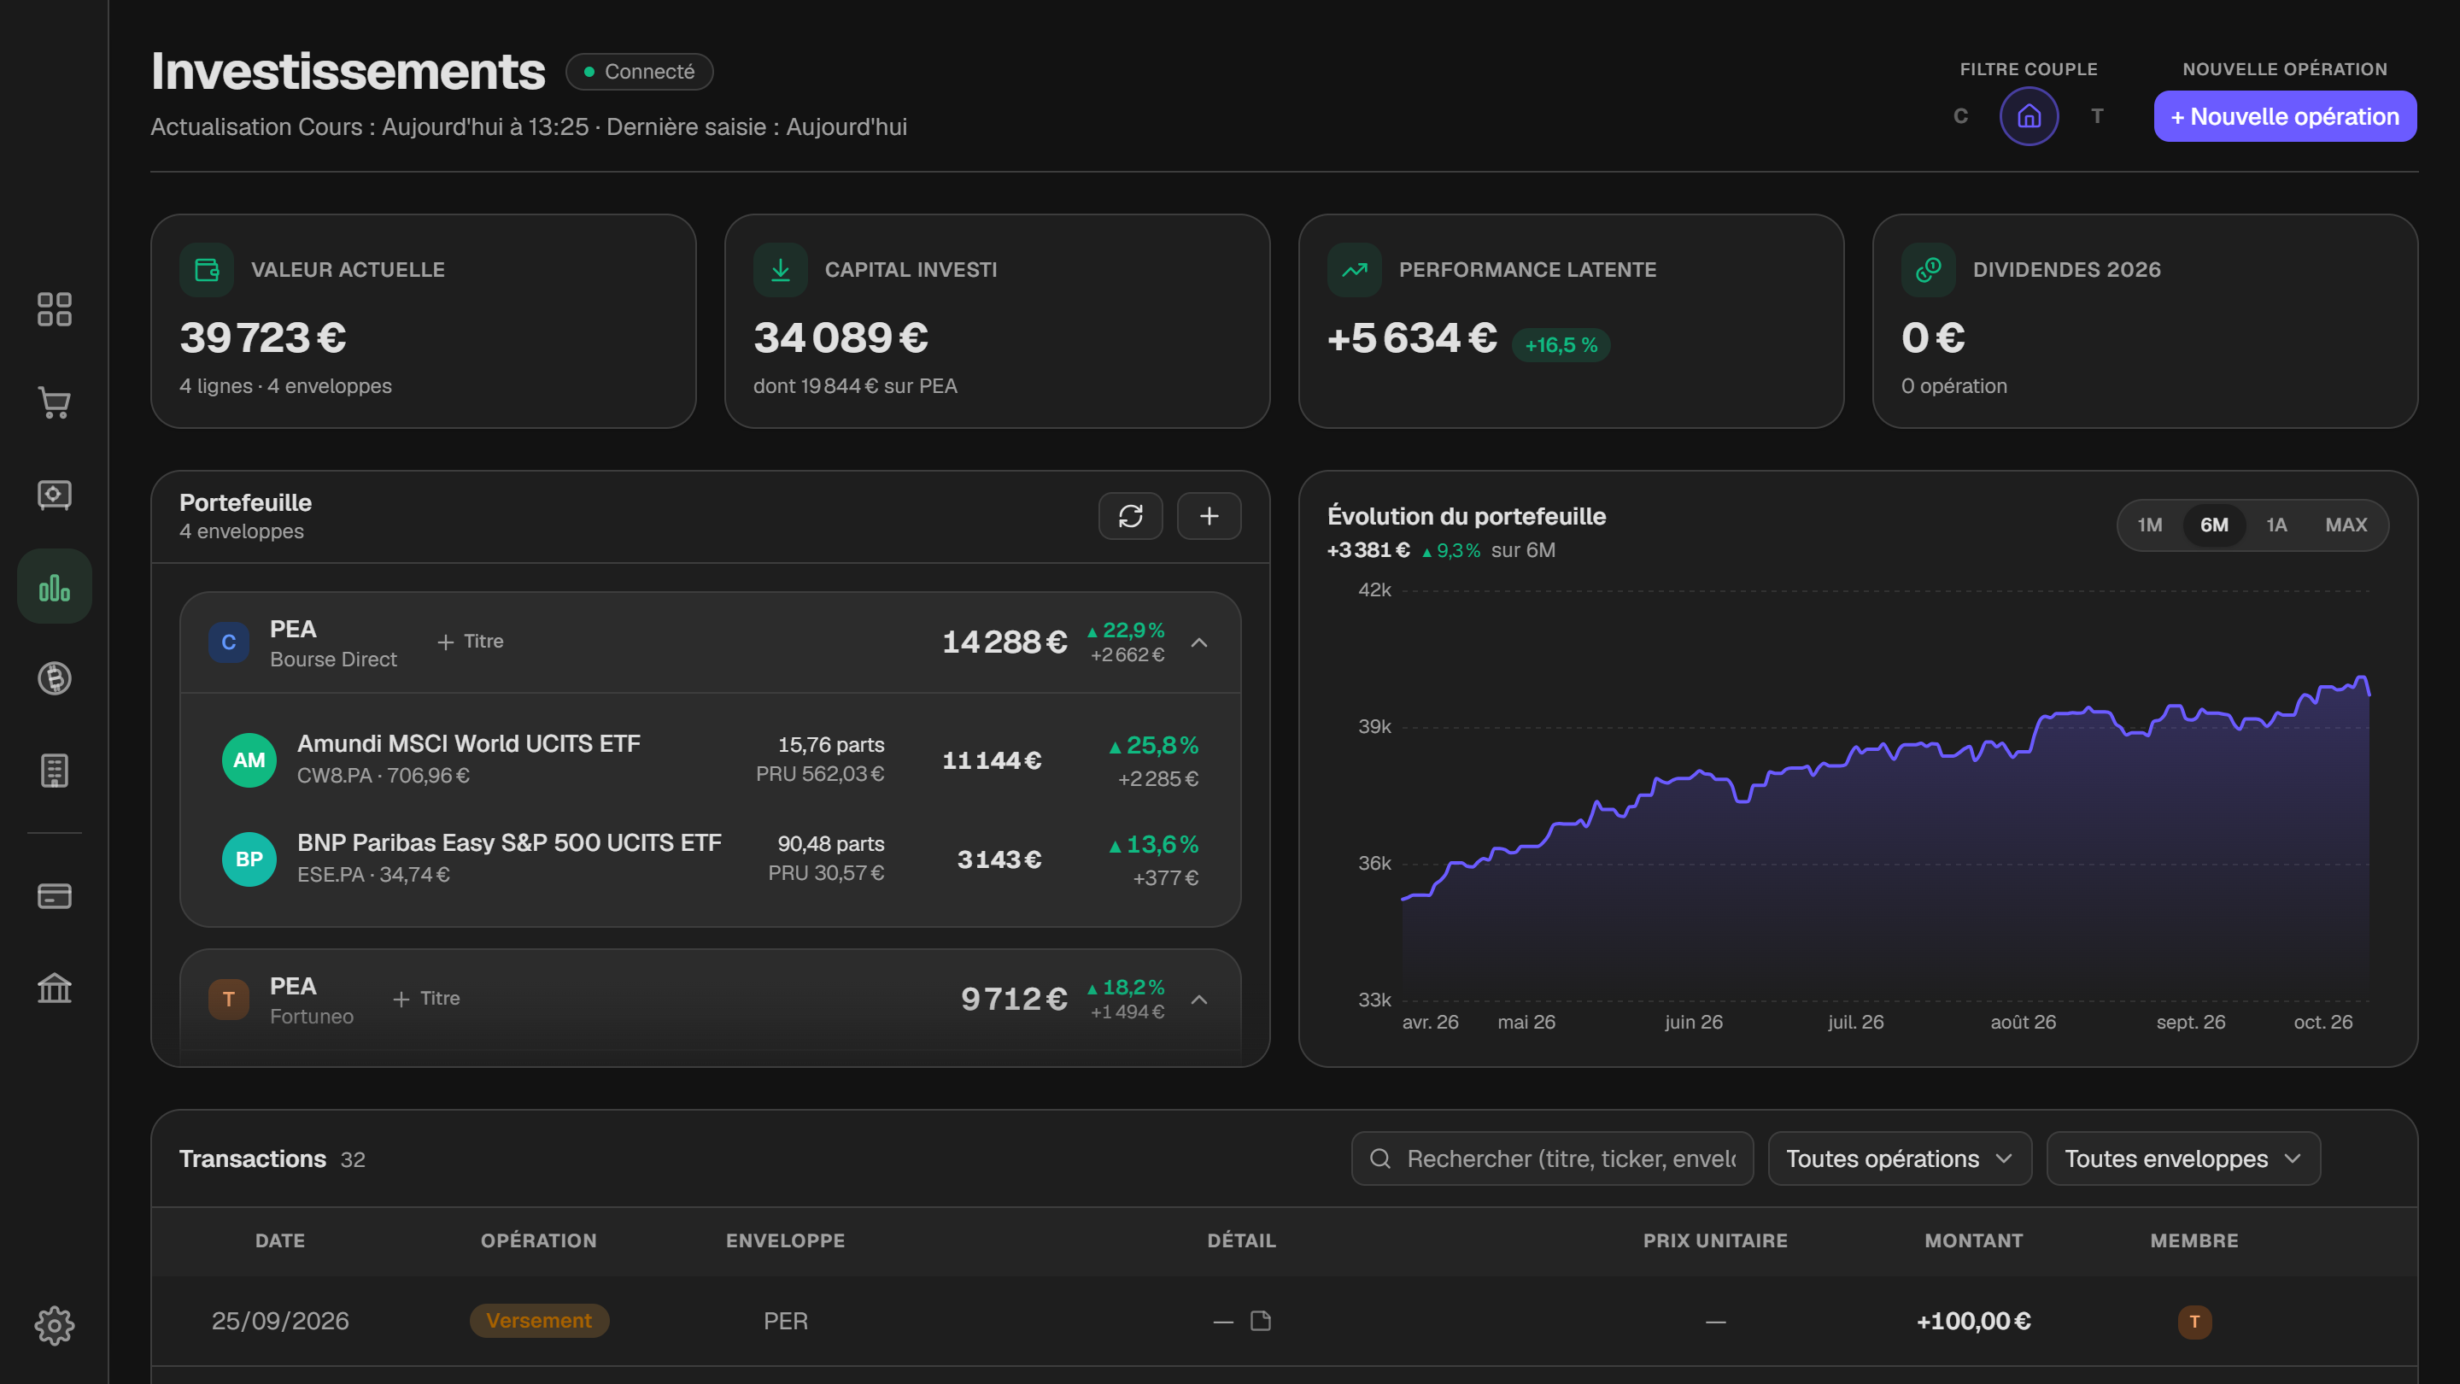2460x1384 pixels.
Task: Click the T badge on PEA Fortuneo
Action: point(228,999)
